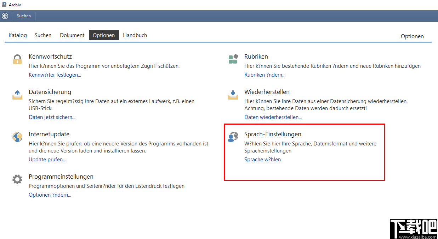Image resolution: width=438 pixels, height=239 pixels.
Task: Click the Kennwortschutz heading
Action: click(50, 56)
